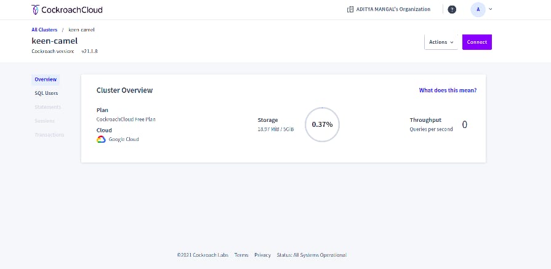Image resolution: width=551 pixels, height=269 pixels.
Task: Select the Statements sidebar item
Action: pos(48,106)
